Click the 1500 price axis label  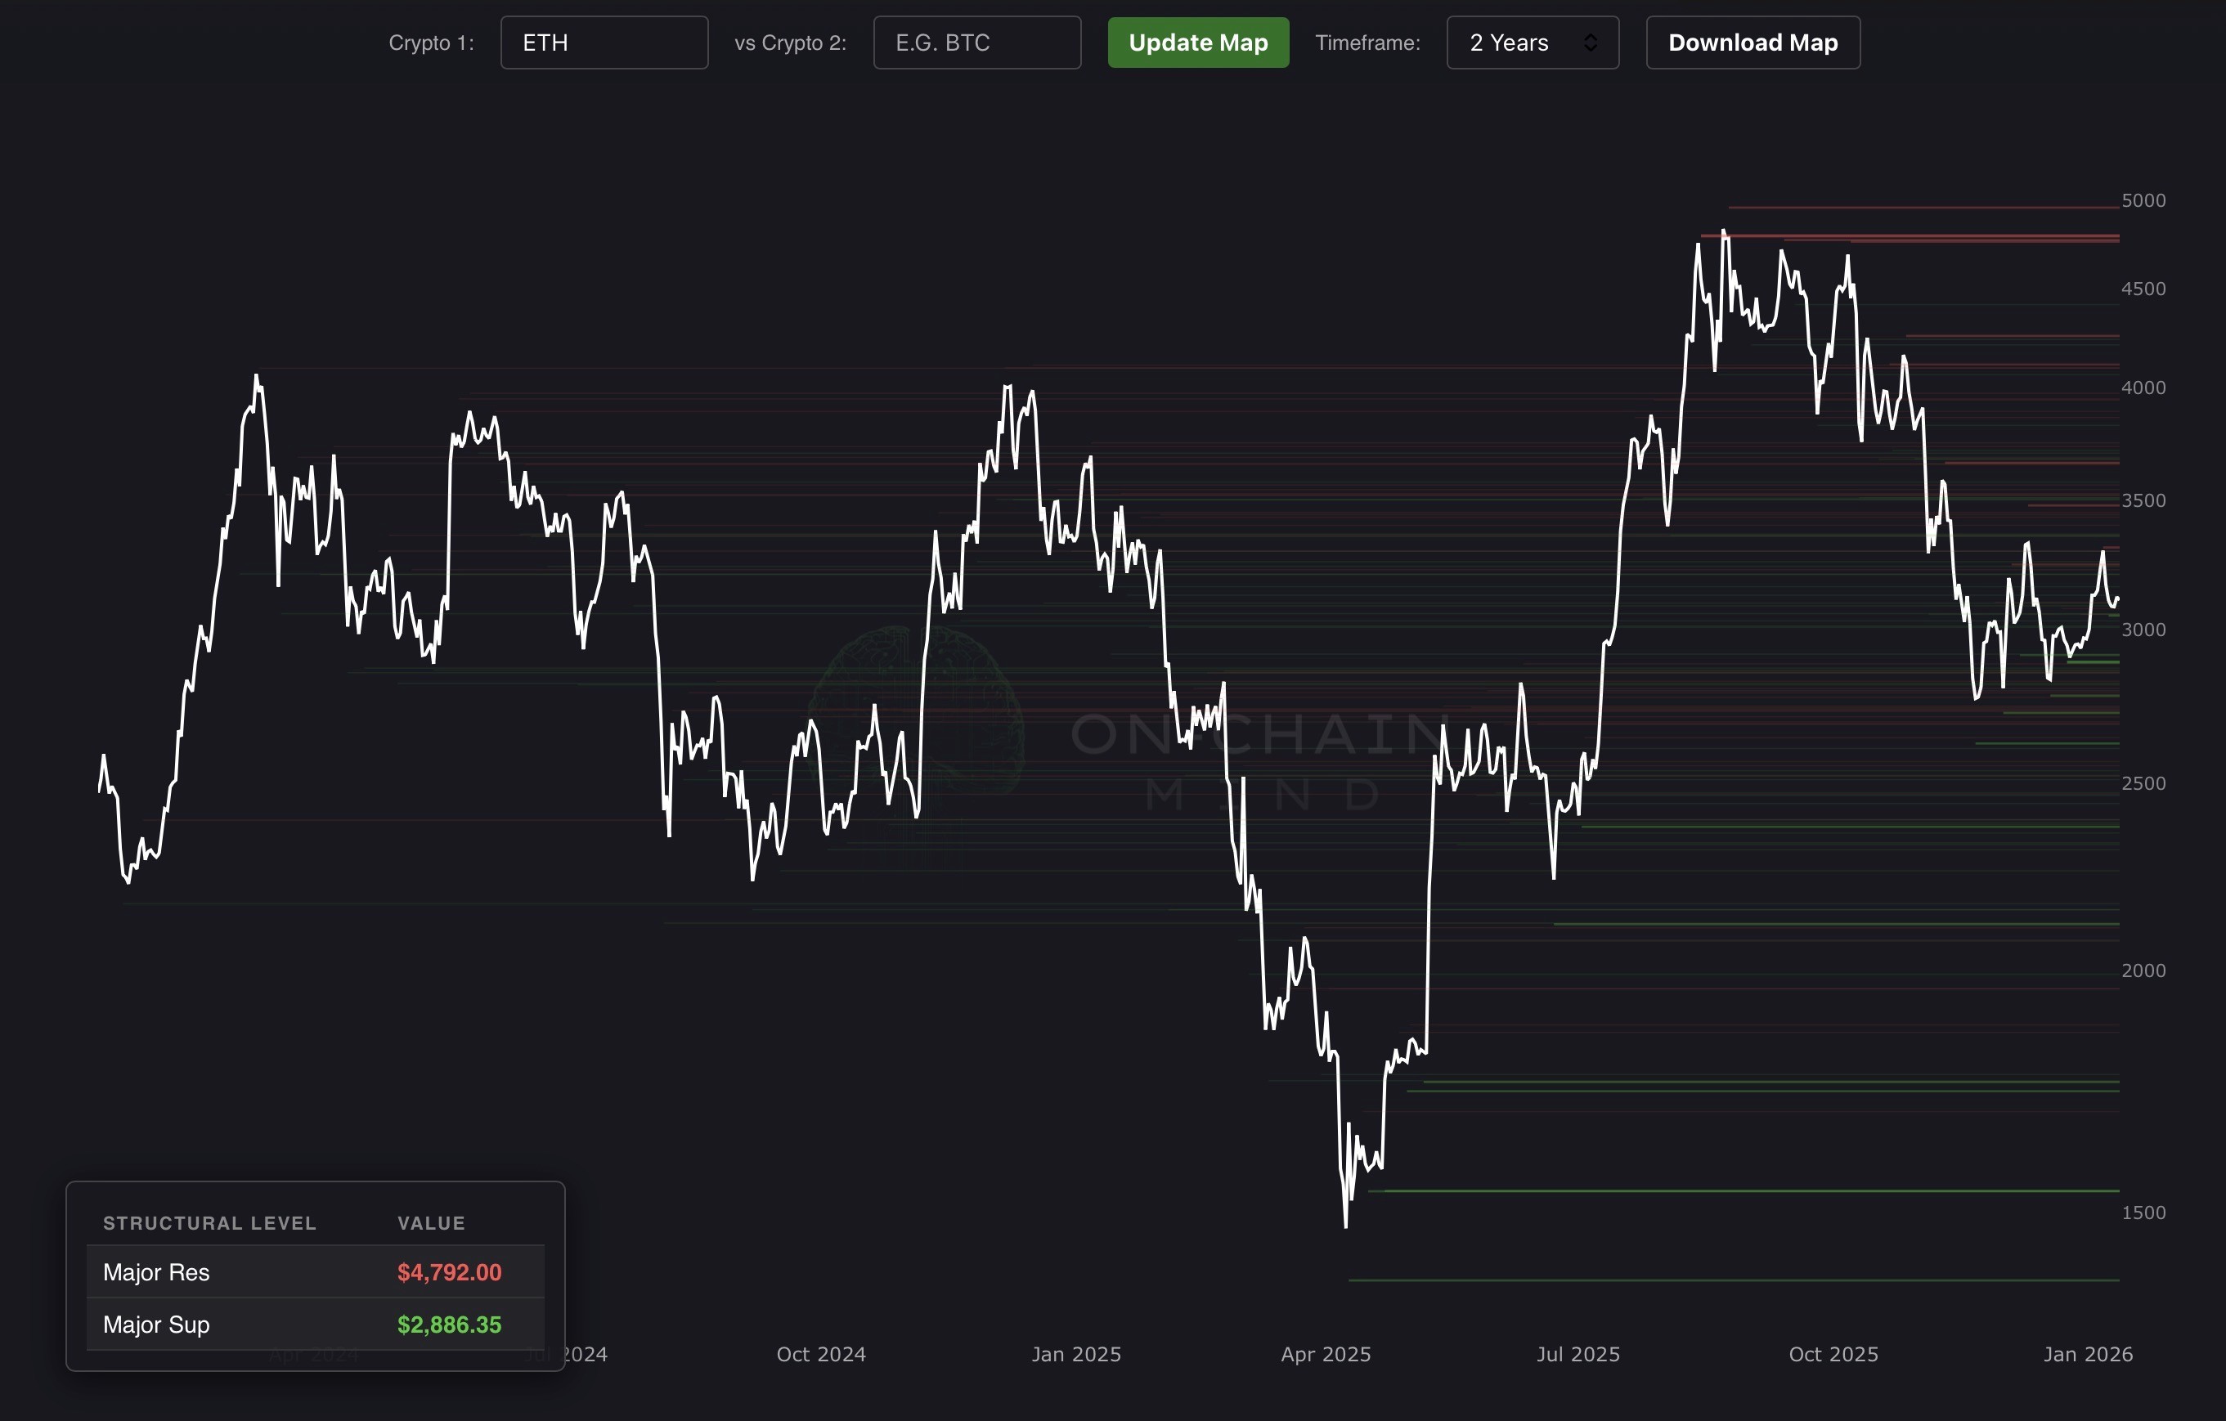click(x=2143, y=1213)
